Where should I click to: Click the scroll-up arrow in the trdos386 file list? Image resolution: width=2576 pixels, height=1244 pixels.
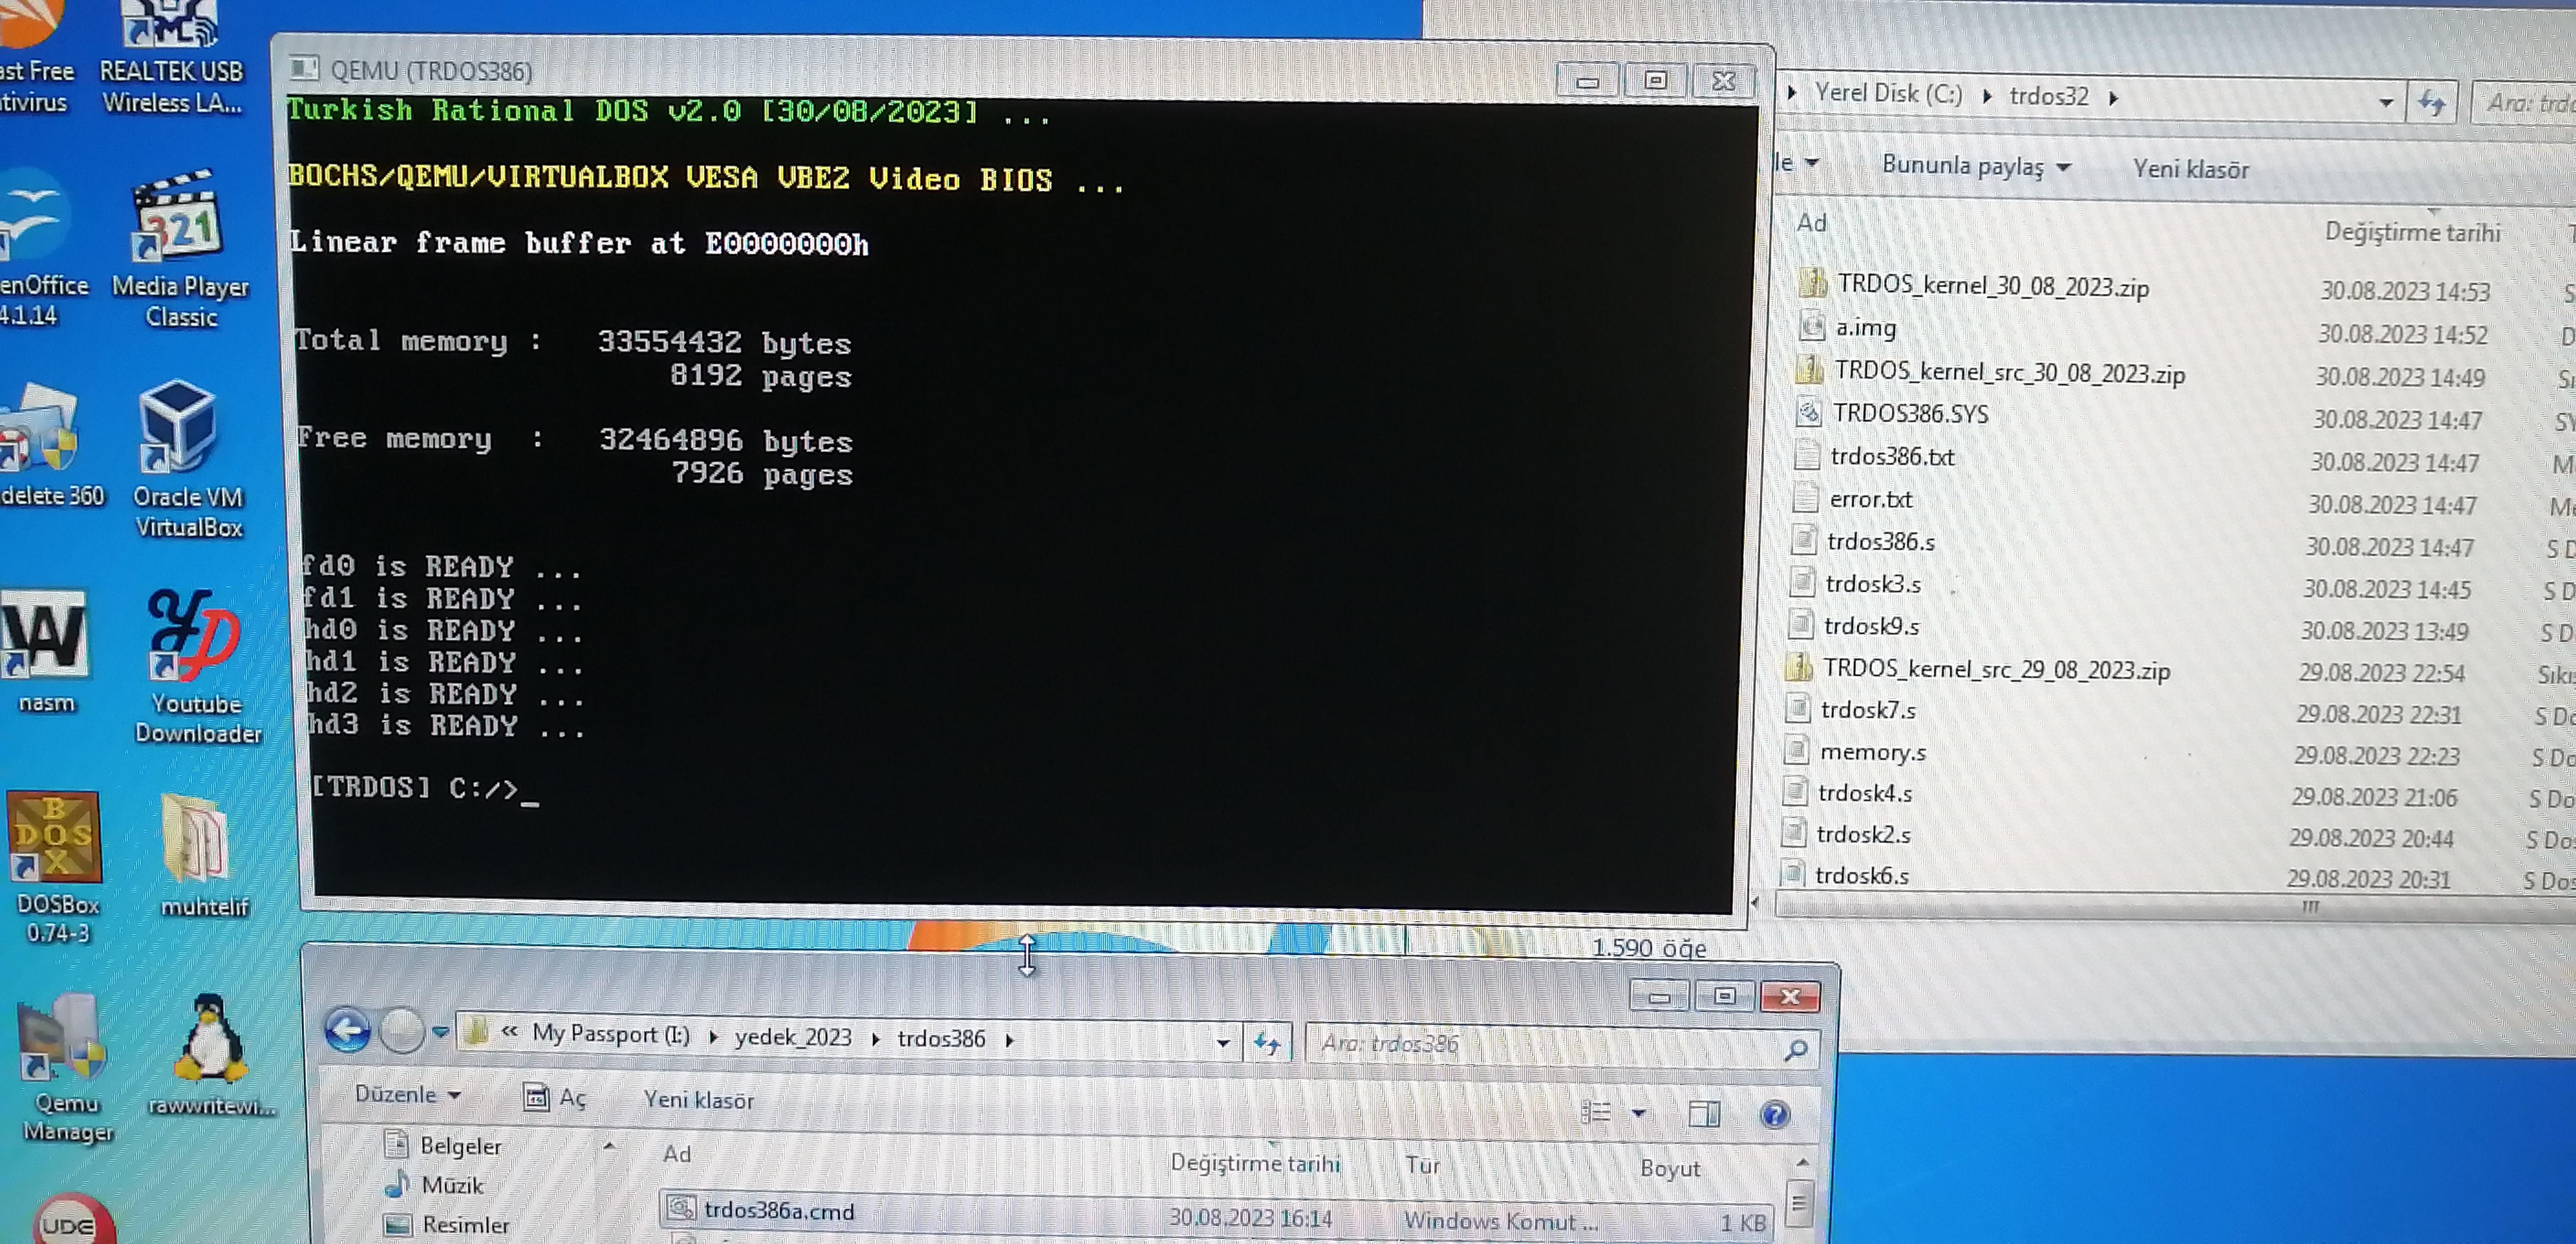[1801, 1162]
